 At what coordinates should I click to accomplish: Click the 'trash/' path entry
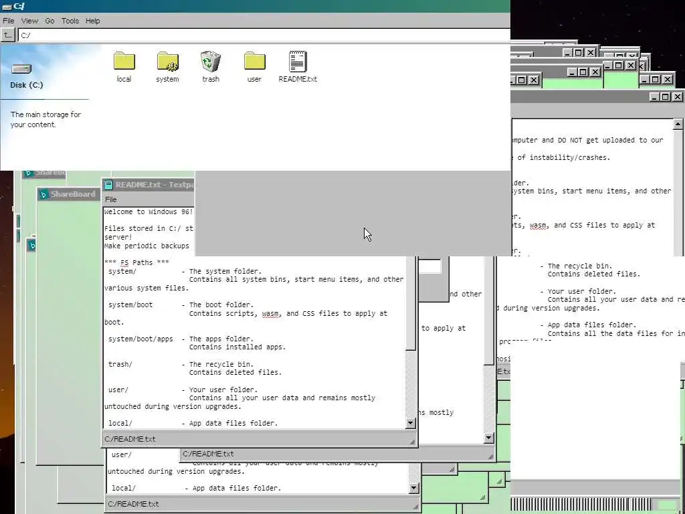point(120,364)
